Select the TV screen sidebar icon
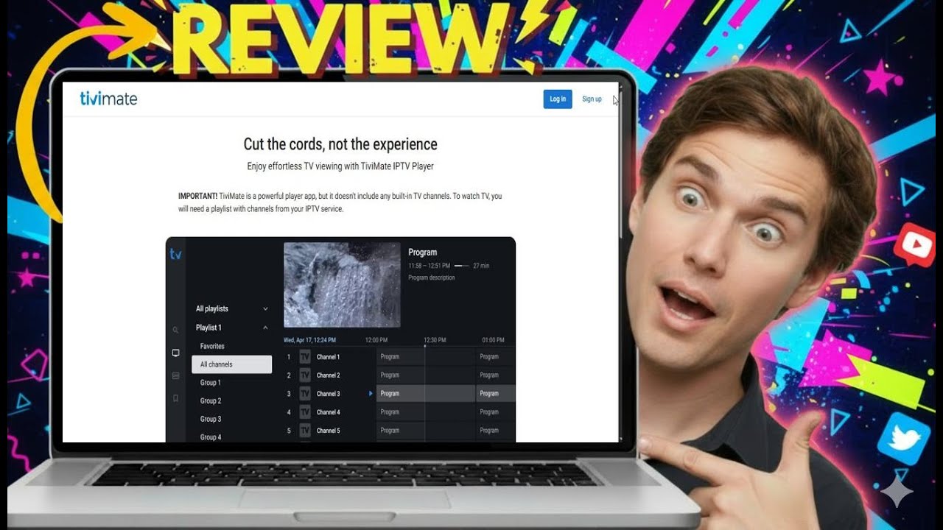This screenshot has height=530, width=943. (x=175, y=353)
